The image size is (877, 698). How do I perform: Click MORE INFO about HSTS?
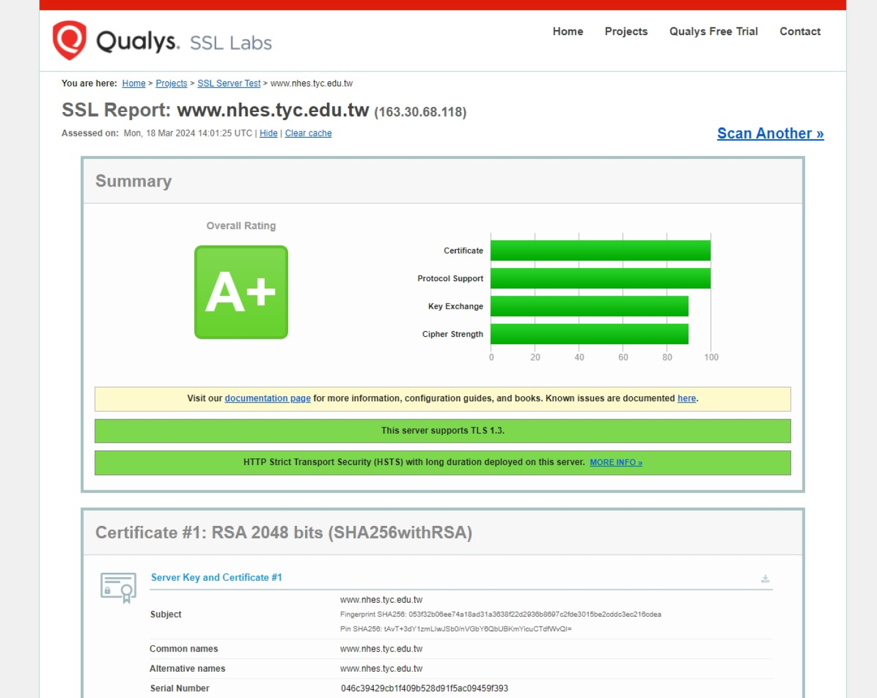616,463
